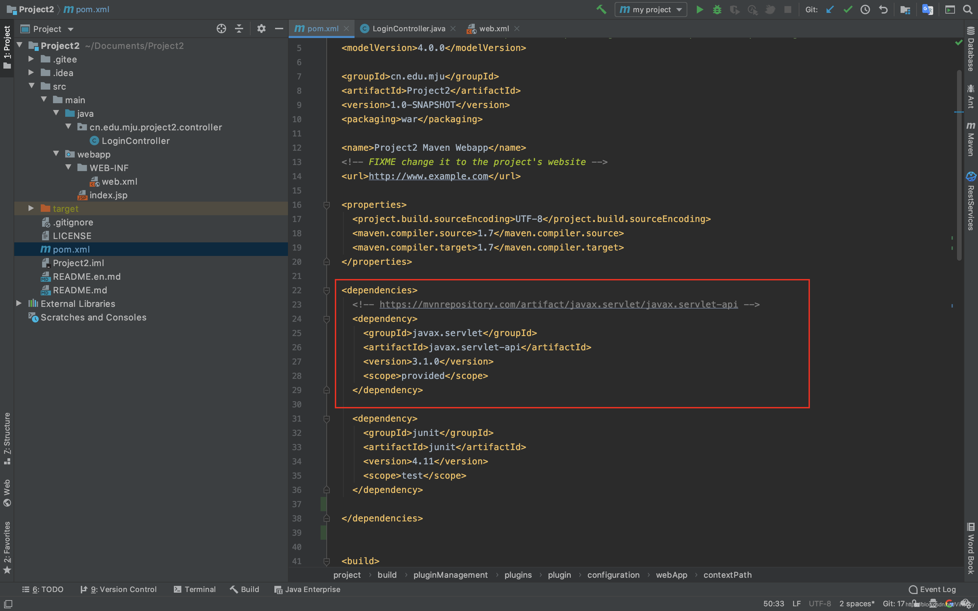Collapse the webapp folder

[56, 154]
